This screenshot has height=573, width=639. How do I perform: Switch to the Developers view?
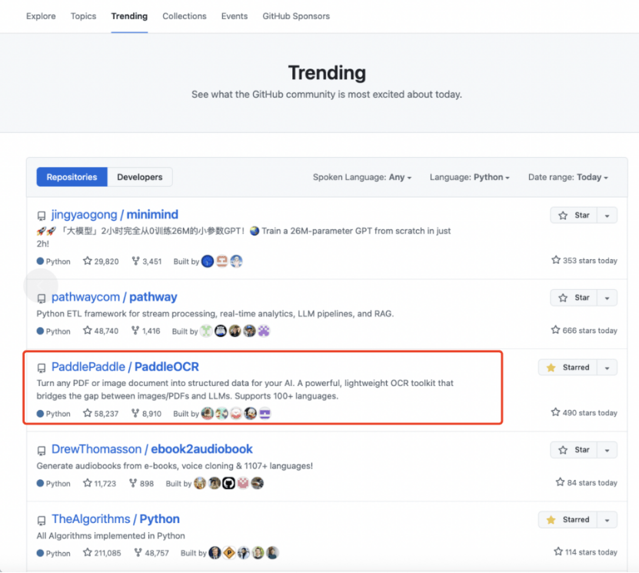pyautogui.click(x=140, y=177)
